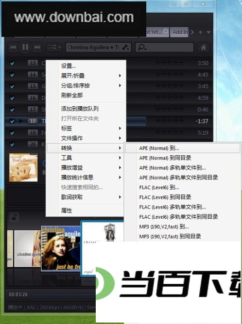Click the previous track button
242x324 pixels.
click(13, 48)
